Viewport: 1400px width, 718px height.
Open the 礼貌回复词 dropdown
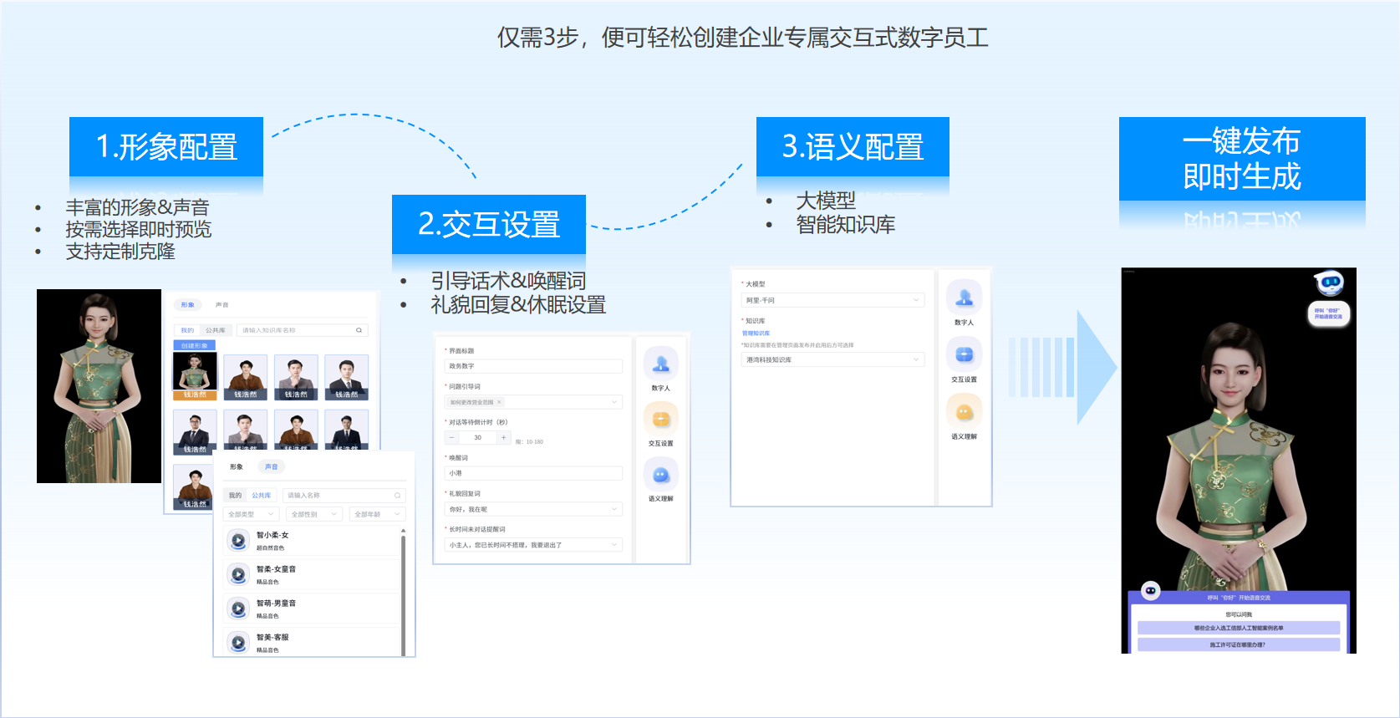point(533,509)
